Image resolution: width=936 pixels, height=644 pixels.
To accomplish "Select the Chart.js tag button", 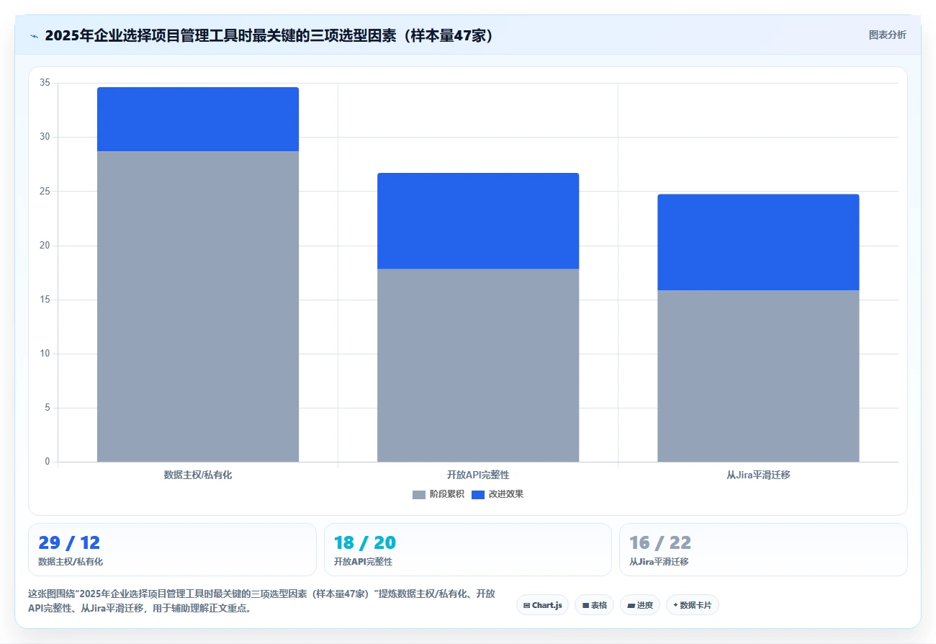I will click(x=543, y=605).
